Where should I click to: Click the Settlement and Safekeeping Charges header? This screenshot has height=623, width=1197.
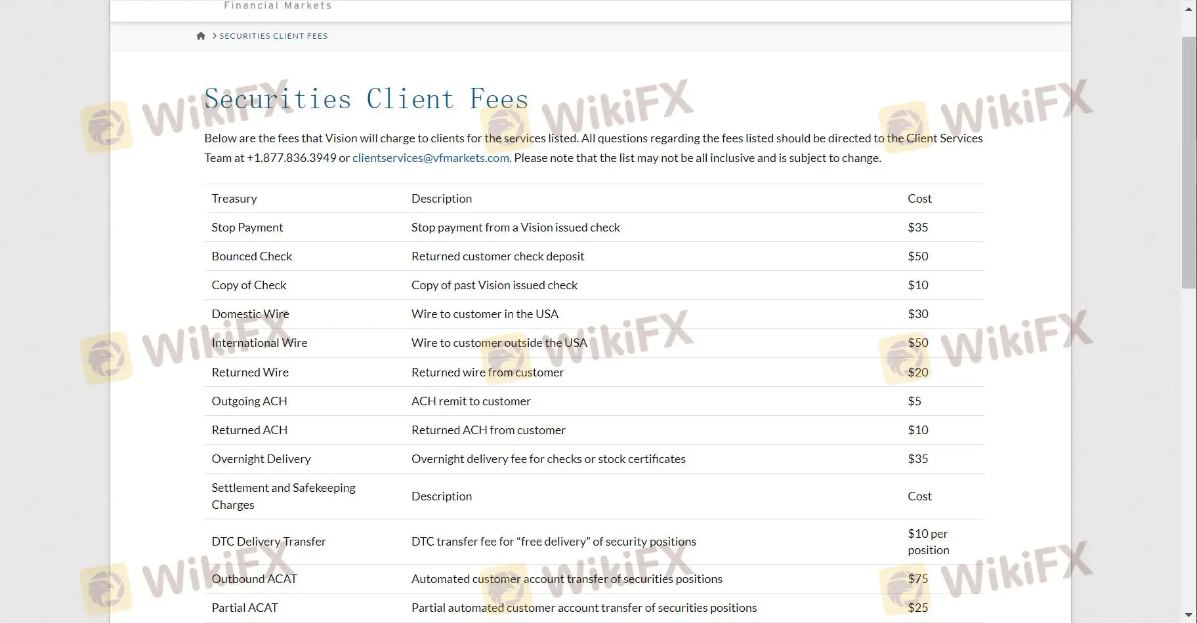283,496
